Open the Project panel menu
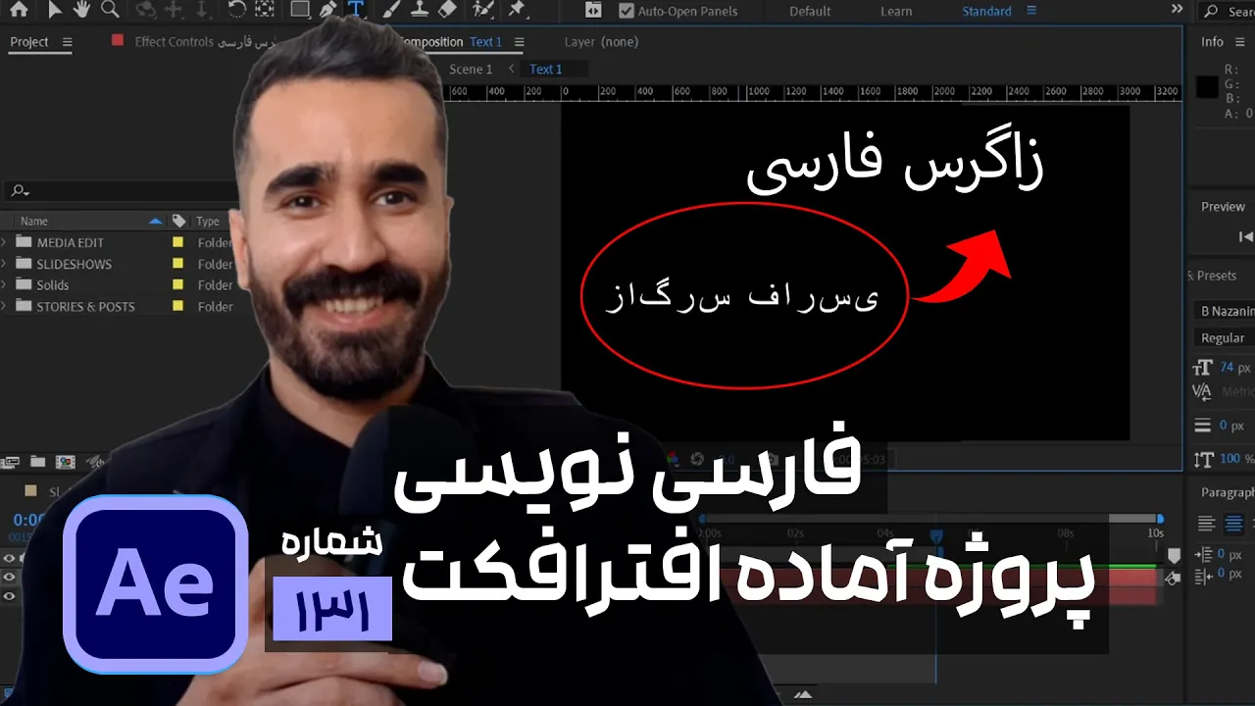 click(x=67, y=42)
